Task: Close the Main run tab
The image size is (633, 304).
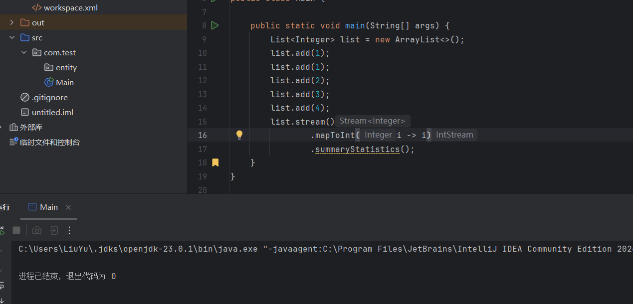Action: (68, 207)
